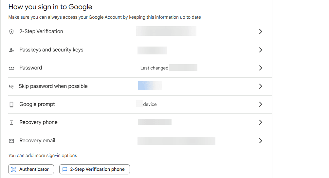
Task: Select Passkeys and security keys label
Action: pyautogui.click(x=51, y=50)
